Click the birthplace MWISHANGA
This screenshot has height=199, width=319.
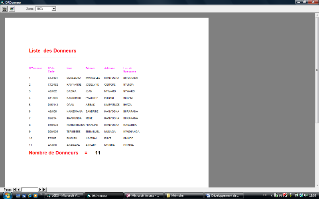tap(132, 132)
